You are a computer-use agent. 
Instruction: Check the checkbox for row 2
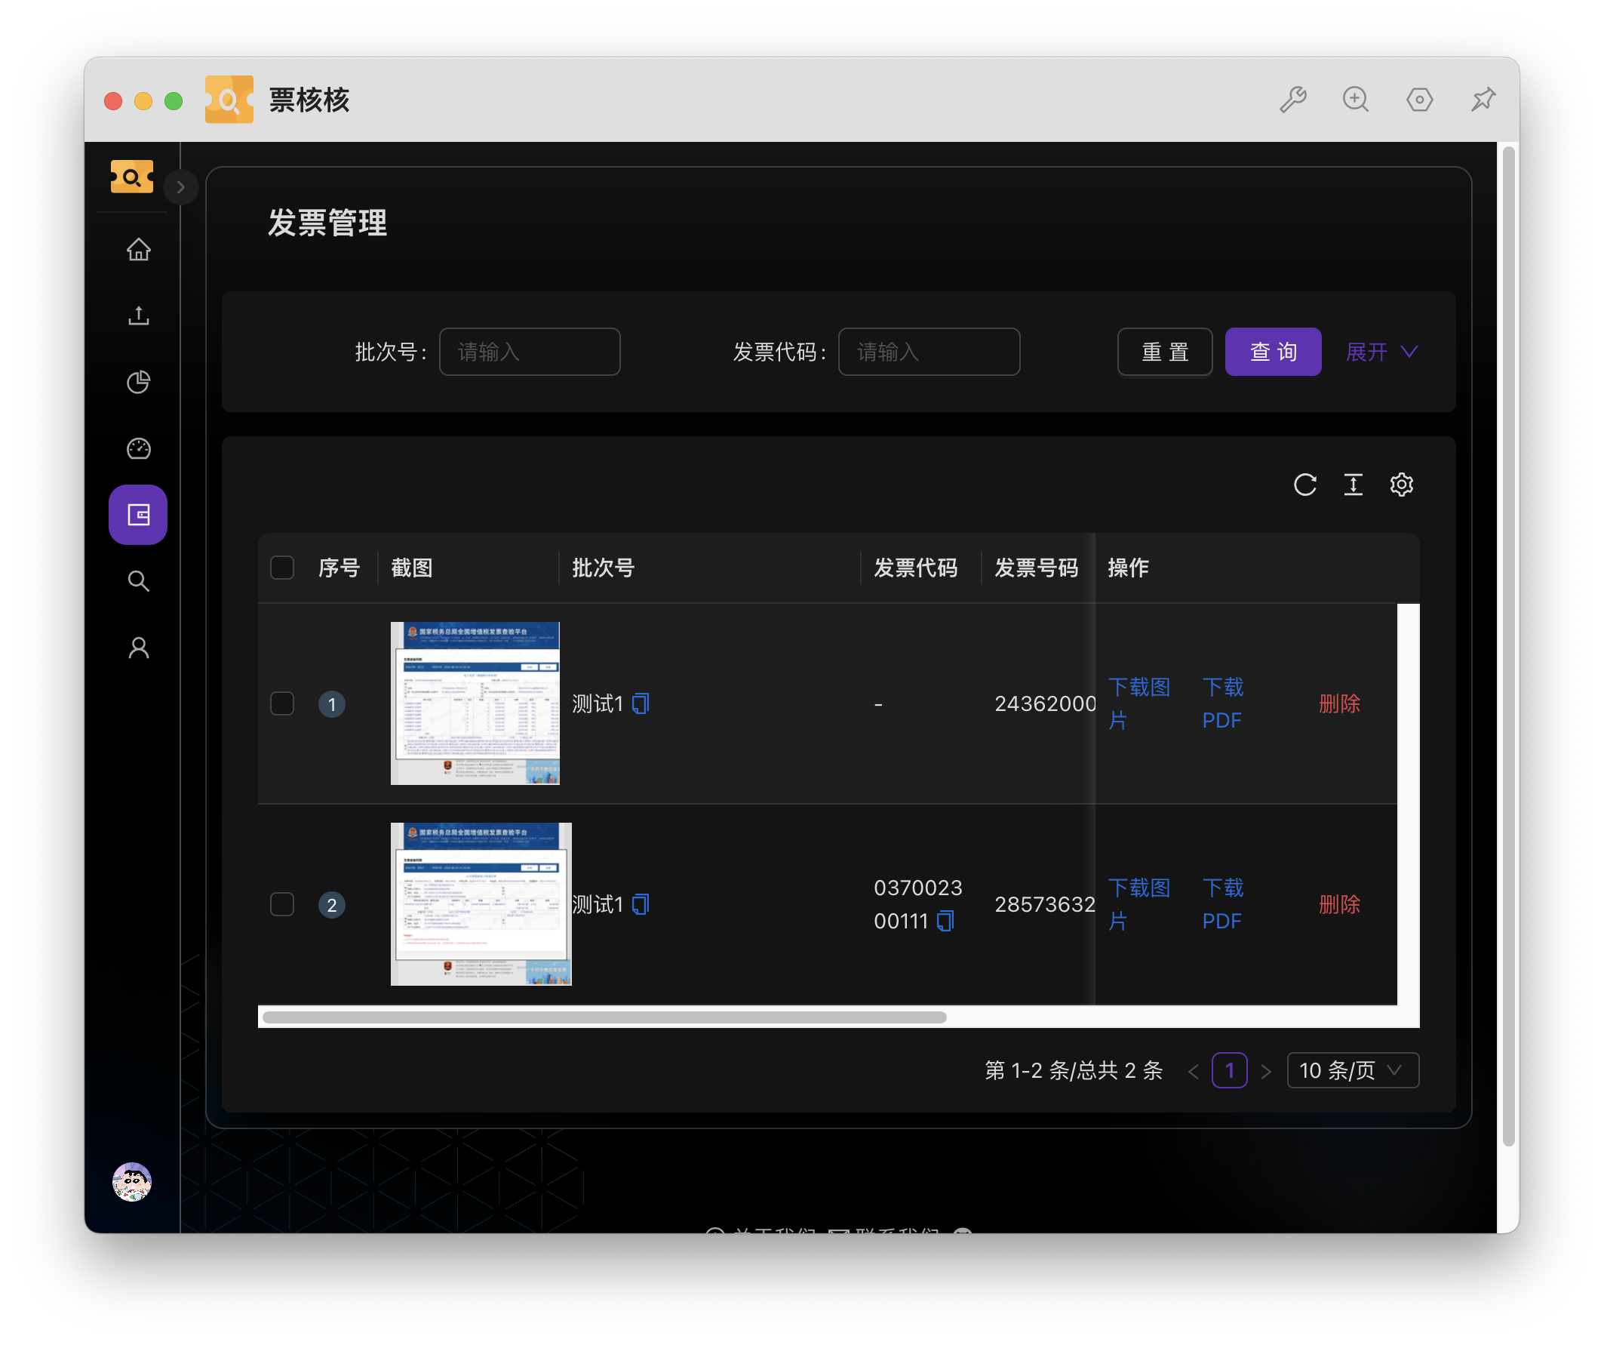pyautogui.click(x=283, y=904)
